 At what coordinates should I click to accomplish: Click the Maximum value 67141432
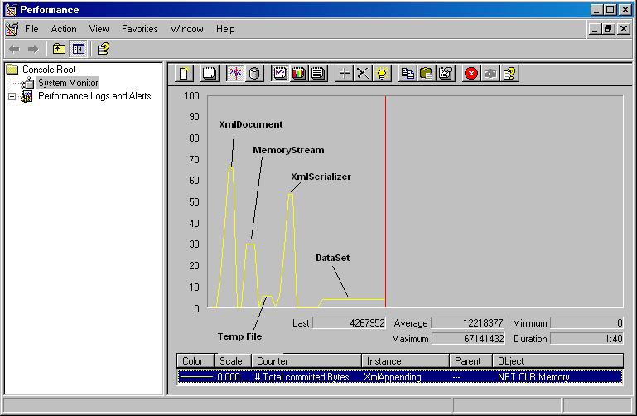tap(468, 338)
